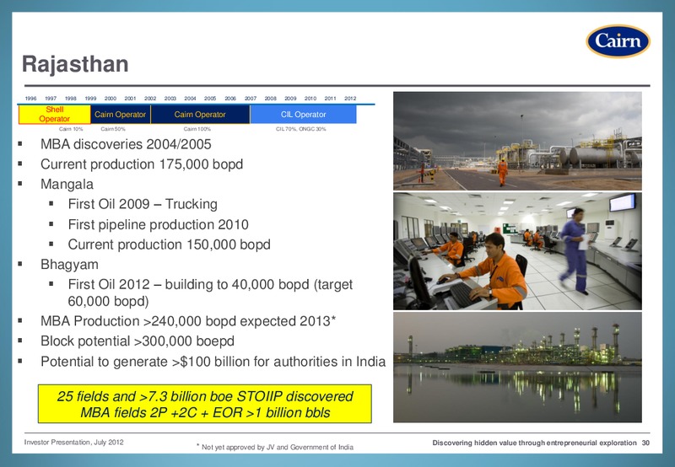Click the yellow 25 fields STOIIP highlight box
The height and width of the screenshot is (467, 675).
click(x=205, y=404)
